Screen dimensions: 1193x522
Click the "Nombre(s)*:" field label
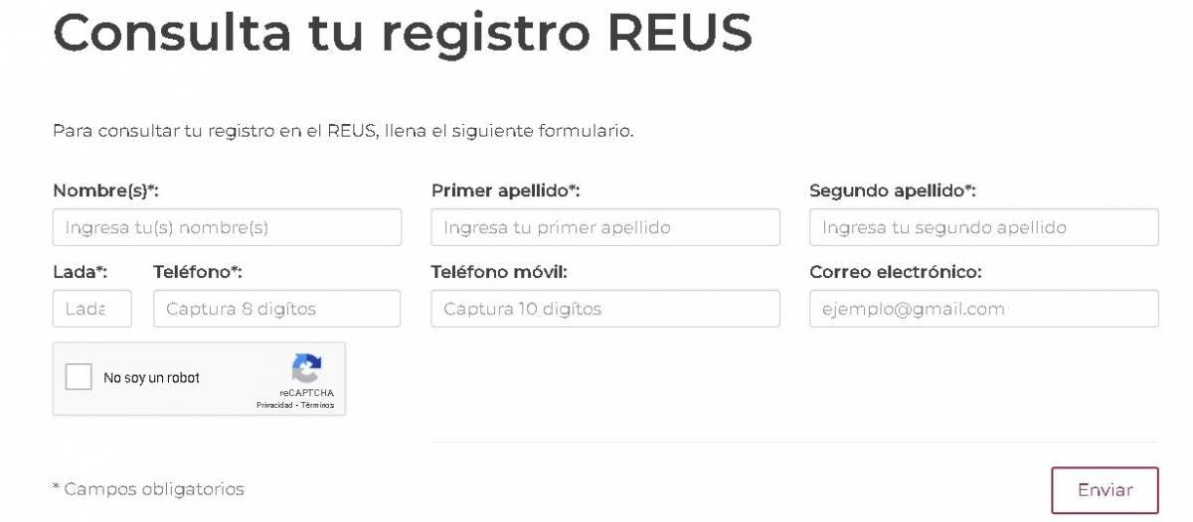pyautogui.click(x=106, y=191)
